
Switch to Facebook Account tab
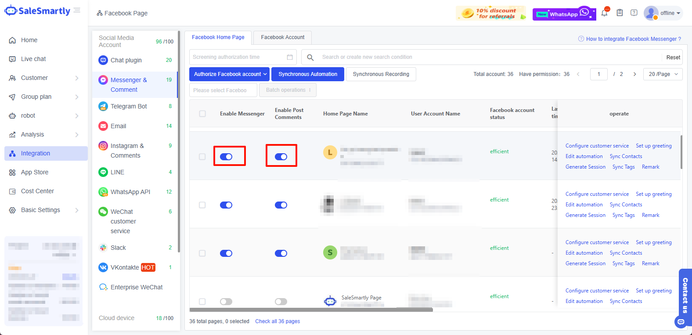point(283,37)
